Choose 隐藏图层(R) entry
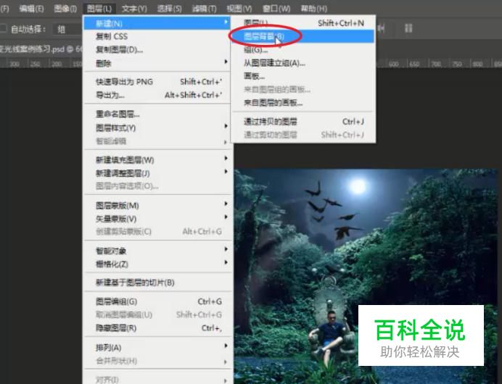502x384 pixels. pyautogui.click(x=157, y=328)
